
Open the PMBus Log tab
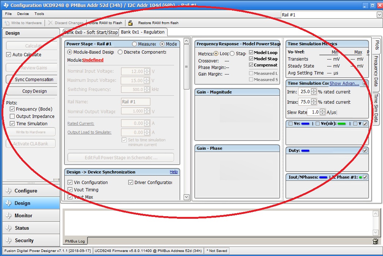(x=75, y=241)
